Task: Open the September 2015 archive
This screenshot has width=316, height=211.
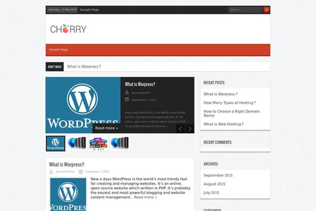Action: click(x=218, y=175)
